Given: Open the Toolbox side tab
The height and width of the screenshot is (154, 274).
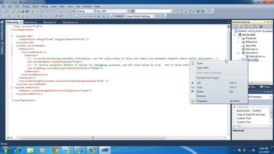Looking at the screenshot, I should 2,48.
